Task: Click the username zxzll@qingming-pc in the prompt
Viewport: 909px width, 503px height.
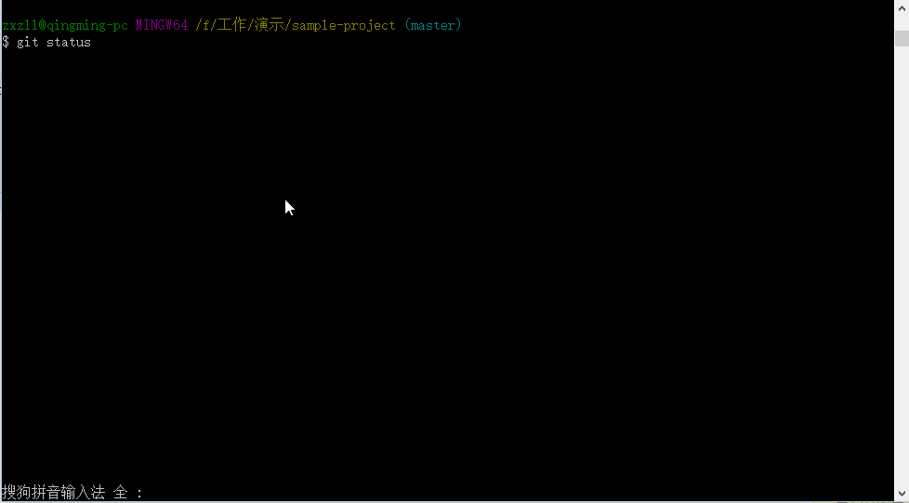Action: pyautogui.click(x=65, y=25)
